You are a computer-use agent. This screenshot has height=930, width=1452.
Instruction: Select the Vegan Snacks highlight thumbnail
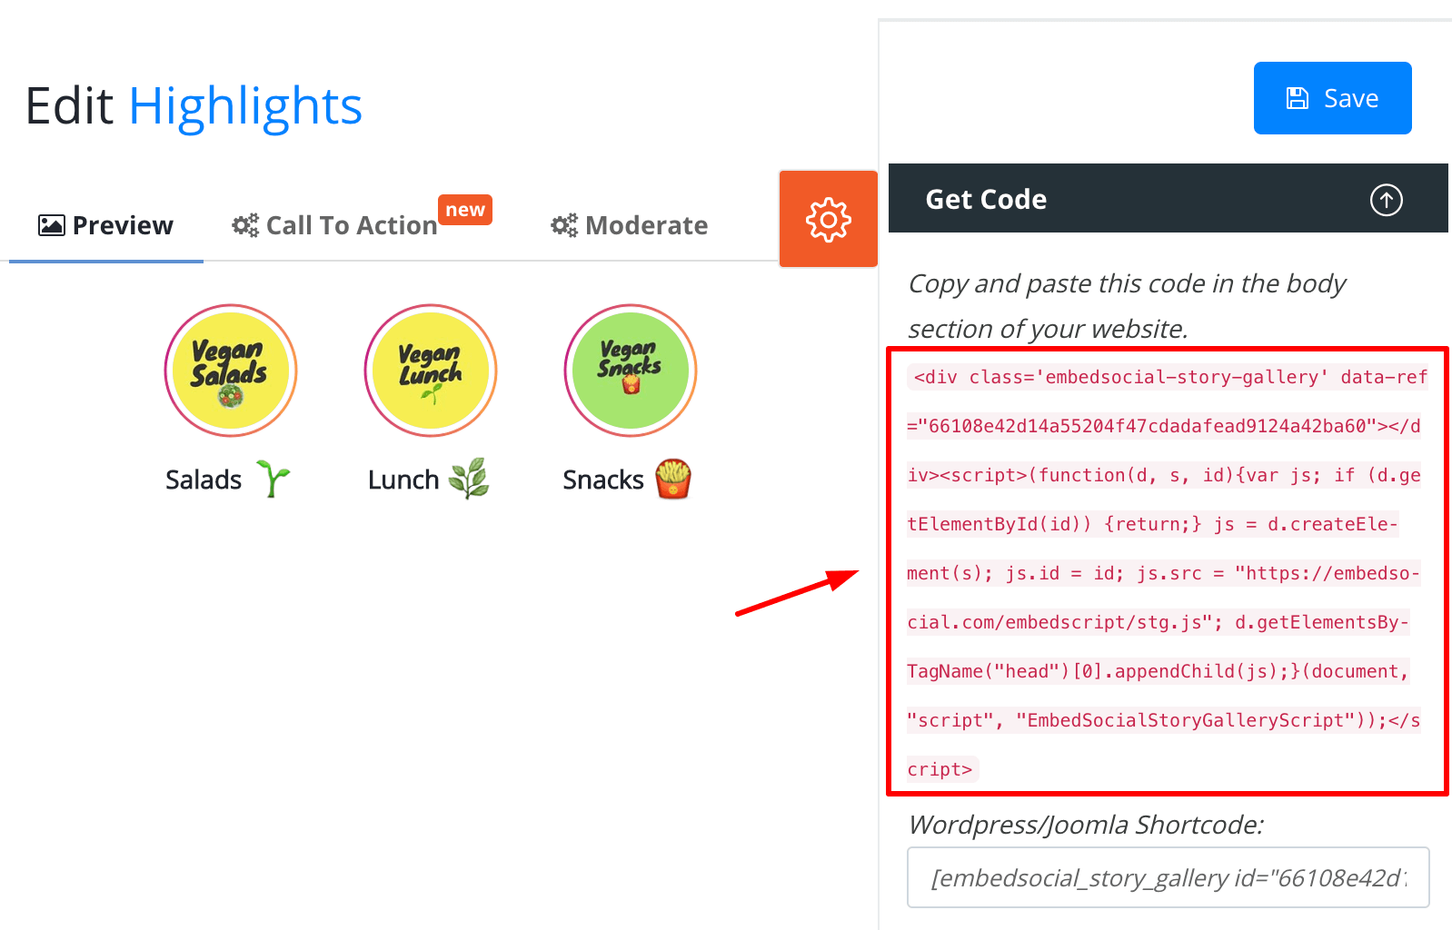(631, 371)
